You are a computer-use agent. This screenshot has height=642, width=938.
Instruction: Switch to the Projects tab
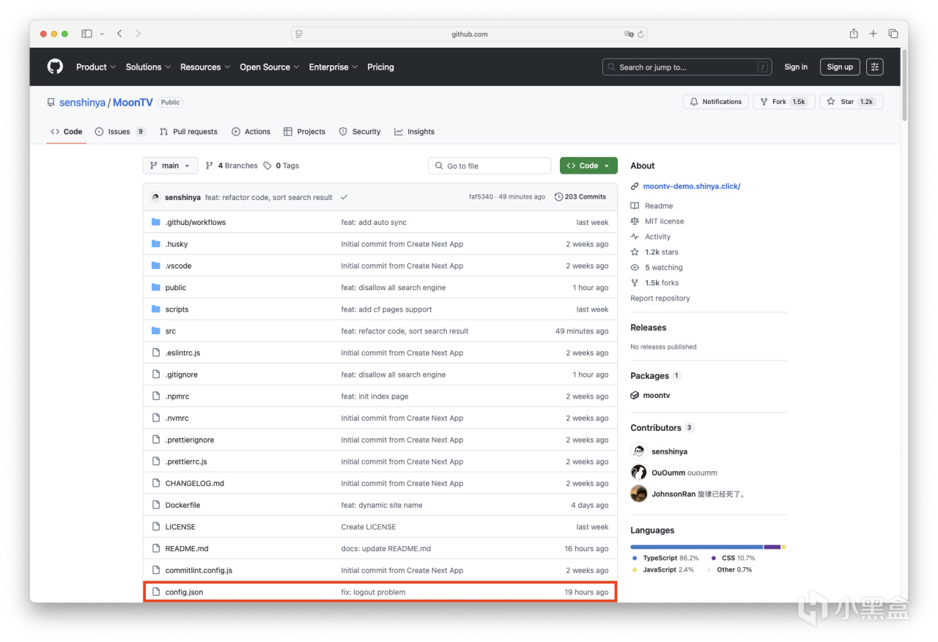click(304, 132)
